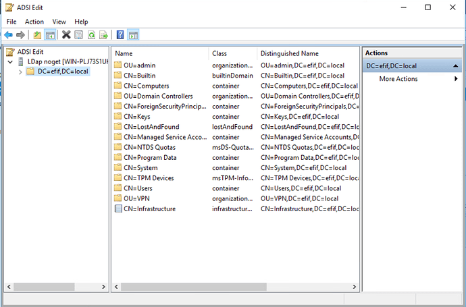Viewport: 466px width, 307px height.
Task: Click the folder icon of CN=Users
Action: click(118, 188)
